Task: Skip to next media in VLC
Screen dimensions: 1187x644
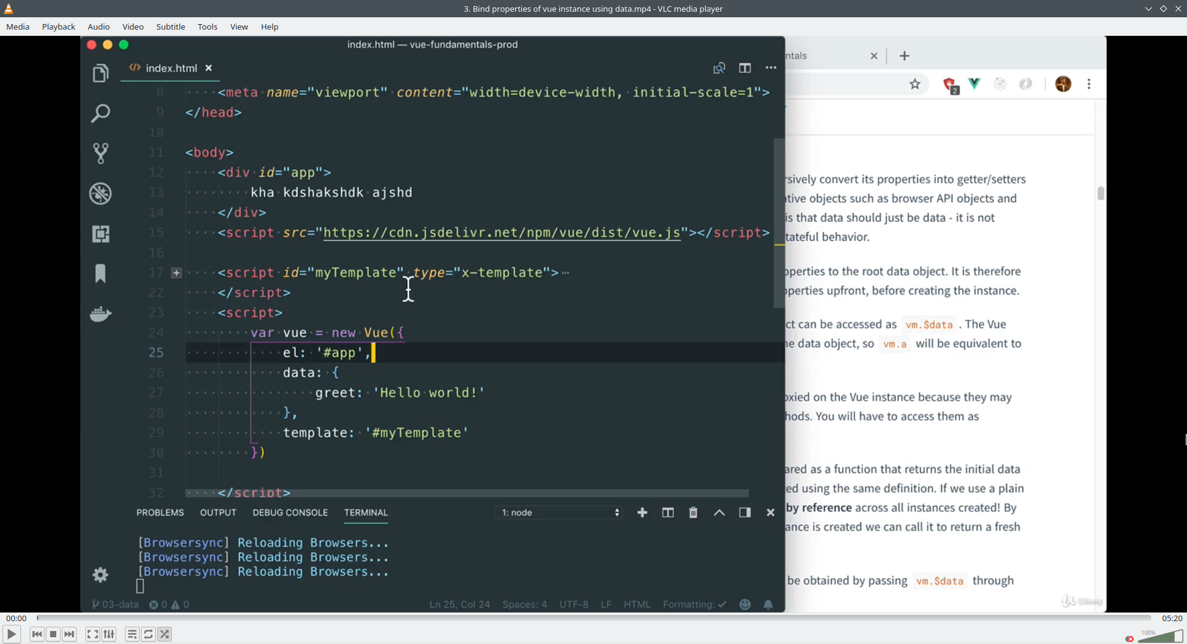Action: click(69, 634)
